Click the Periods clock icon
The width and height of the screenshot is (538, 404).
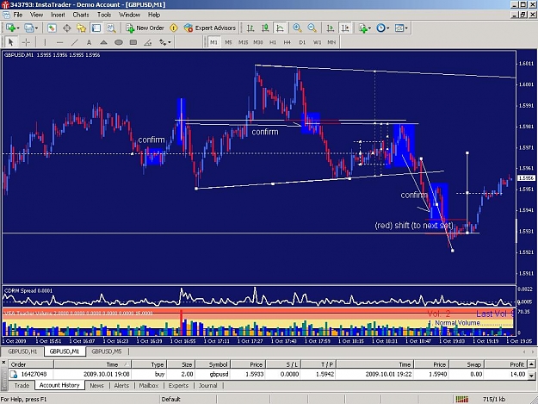pyautogui.click(x=380, y=28)
